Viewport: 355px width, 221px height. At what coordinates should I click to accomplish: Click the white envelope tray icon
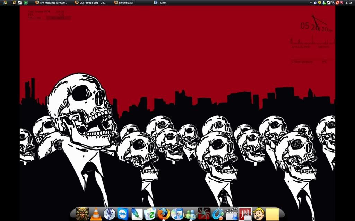(x=329, y=3)
